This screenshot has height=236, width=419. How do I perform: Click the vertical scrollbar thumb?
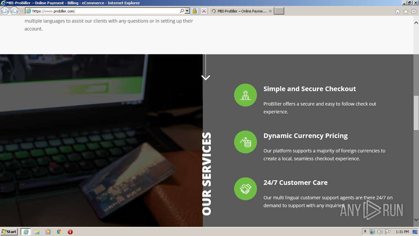click(x=416, y=113)
